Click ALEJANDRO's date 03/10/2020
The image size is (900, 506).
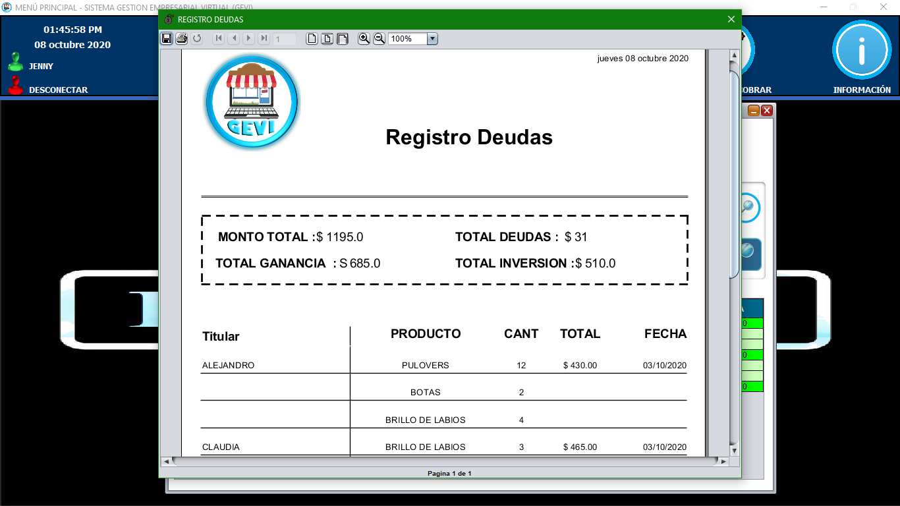(665, 366)
